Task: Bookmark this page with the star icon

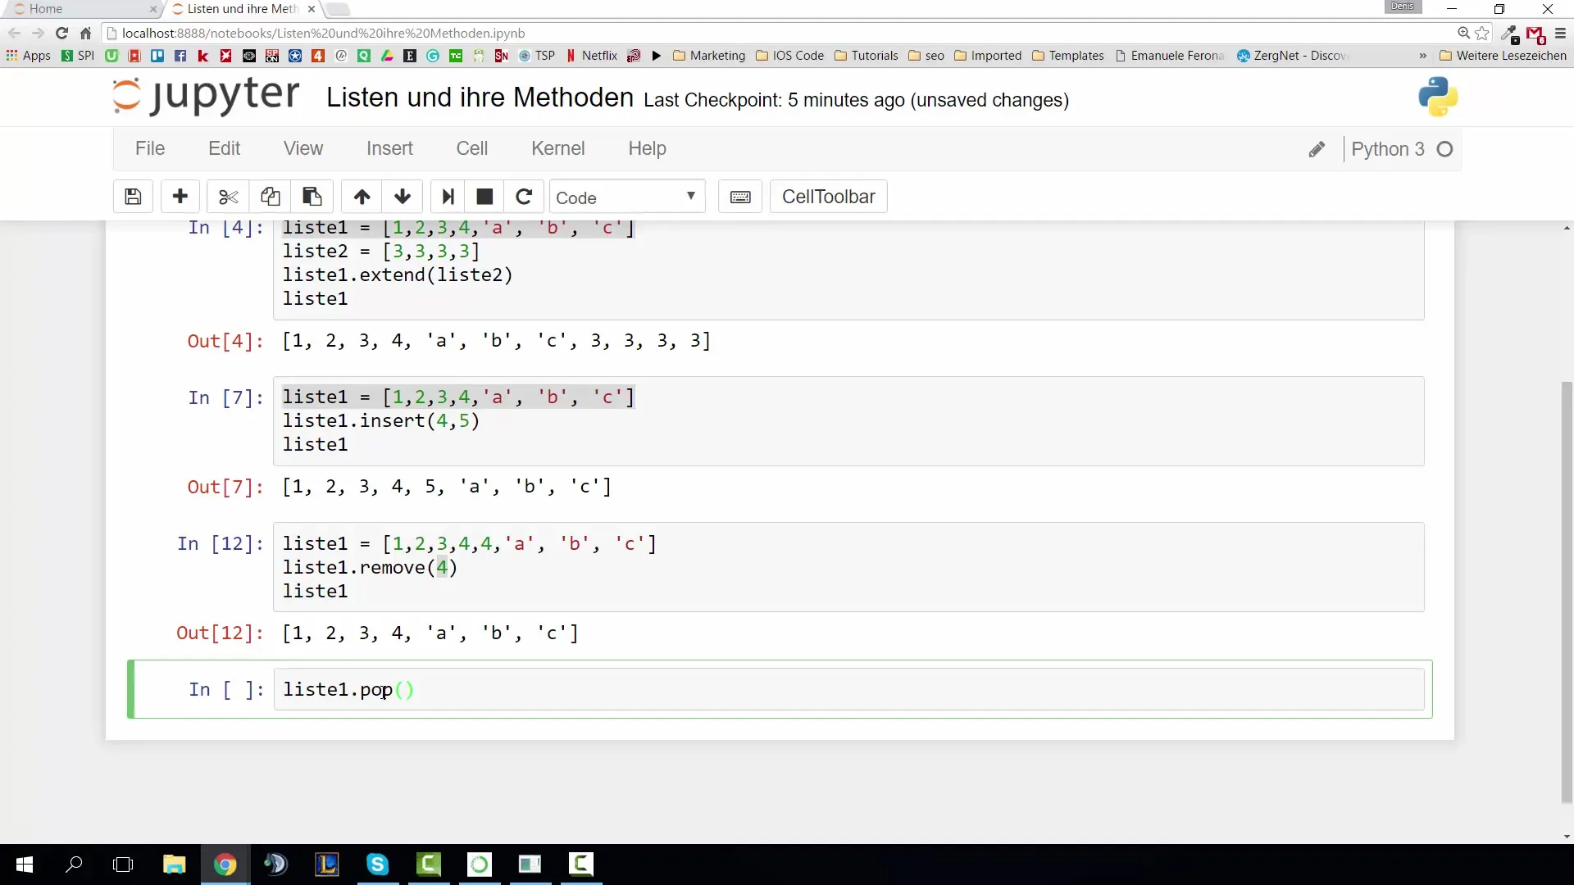Action: 1482,33
